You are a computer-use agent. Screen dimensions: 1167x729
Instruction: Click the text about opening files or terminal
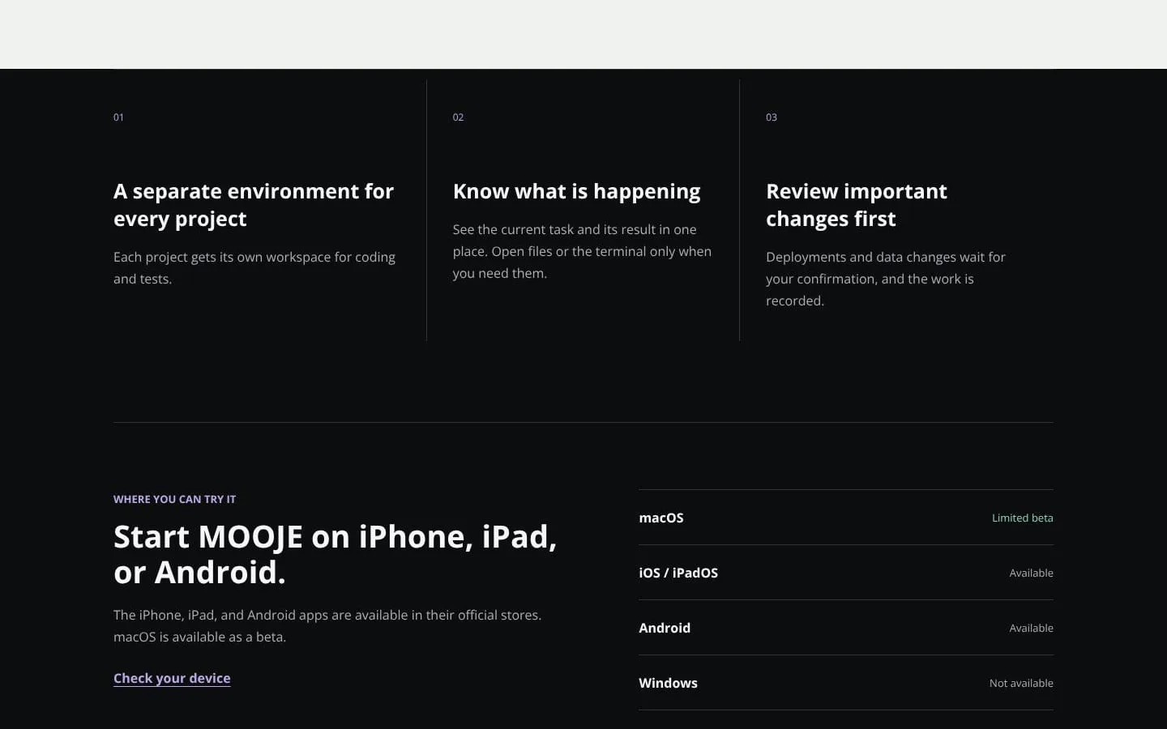pyautogui.click(x=582, y=251)
